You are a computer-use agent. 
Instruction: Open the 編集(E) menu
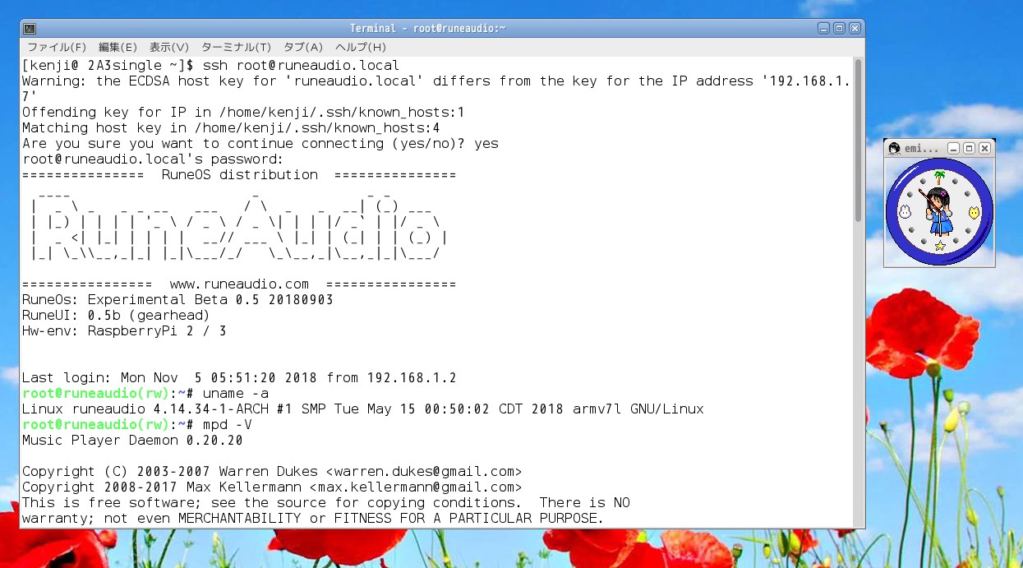pyautogui.click(x=118, y=48)
